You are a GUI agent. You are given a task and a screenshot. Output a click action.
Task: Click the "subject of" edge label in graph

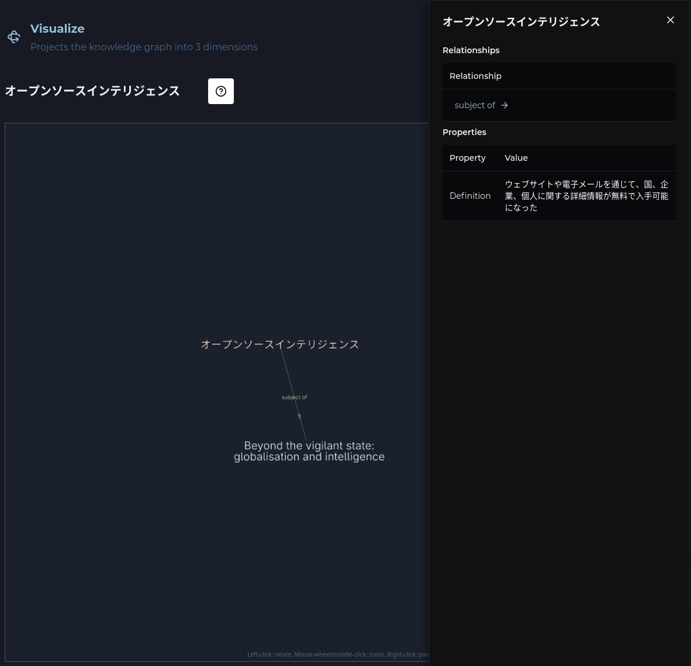[x=294, y=397]
